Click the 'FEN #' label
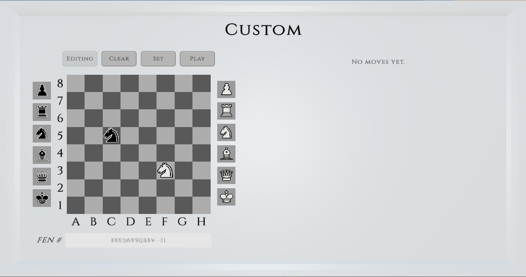The height and width of the screenshot is (277, 526). tap(50, 240)
